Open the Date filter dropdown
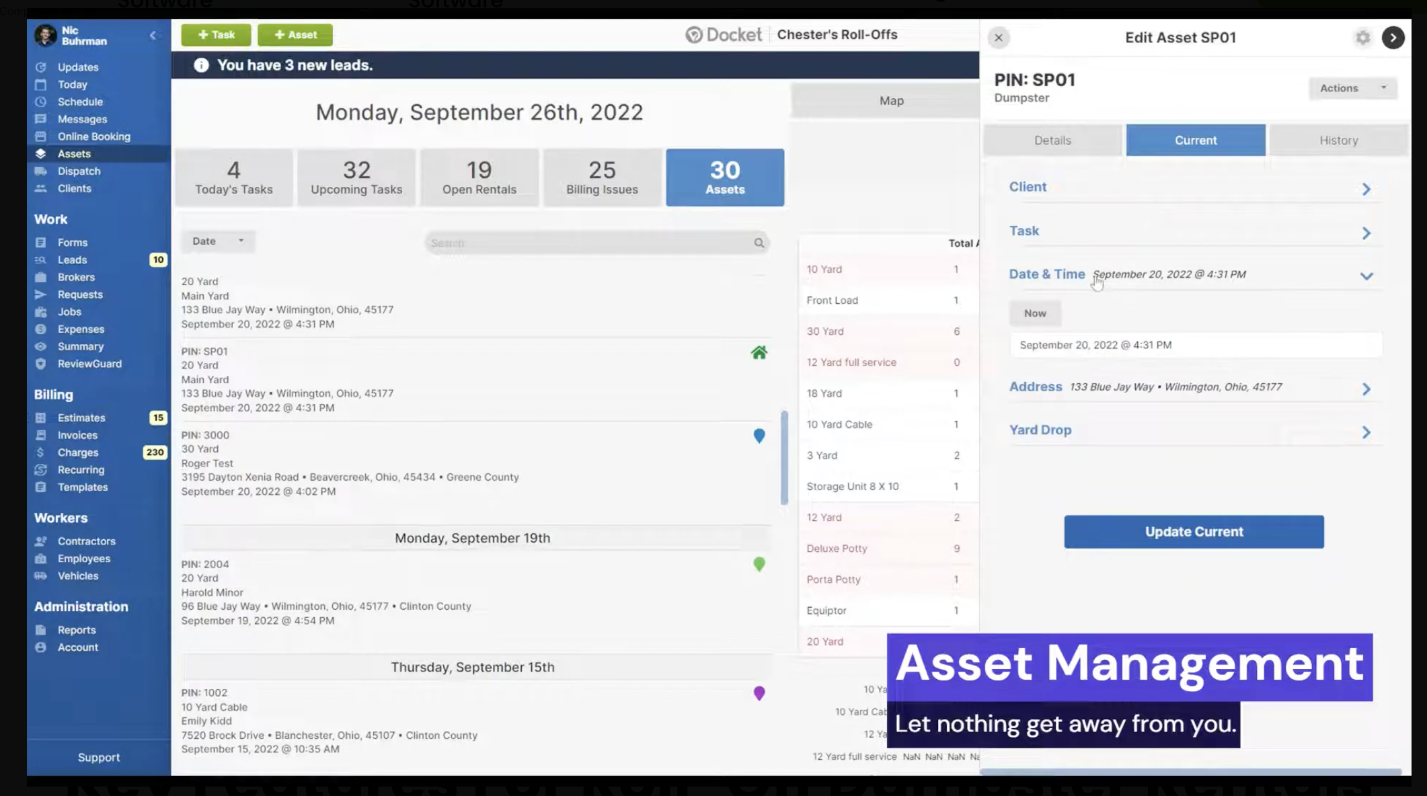Viewport: 1427px width, 796px height. [x=217, y=241]
